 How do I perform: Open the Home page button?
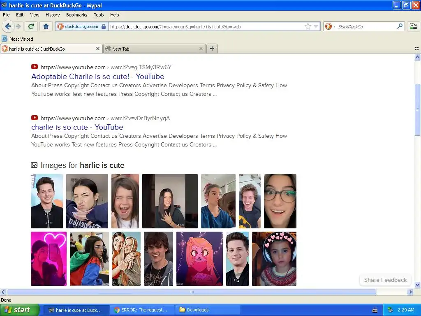46,26
